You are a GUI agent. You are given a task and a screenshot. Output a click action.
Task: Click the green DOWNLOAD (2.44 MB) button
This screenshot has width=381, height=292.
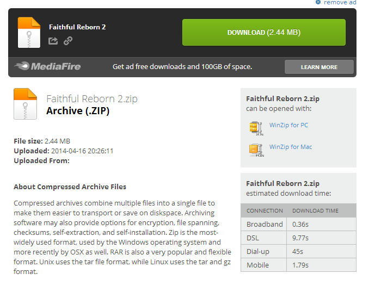coord(263,32)
